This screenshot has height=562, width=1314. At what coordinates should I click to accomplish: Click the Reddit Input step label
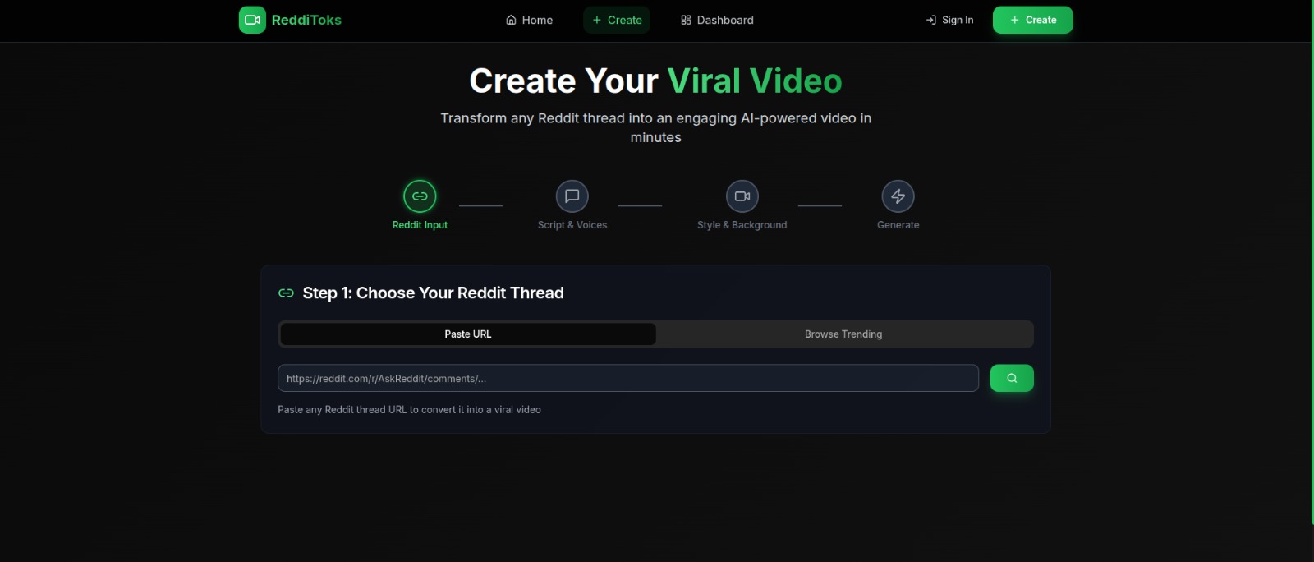420,225
